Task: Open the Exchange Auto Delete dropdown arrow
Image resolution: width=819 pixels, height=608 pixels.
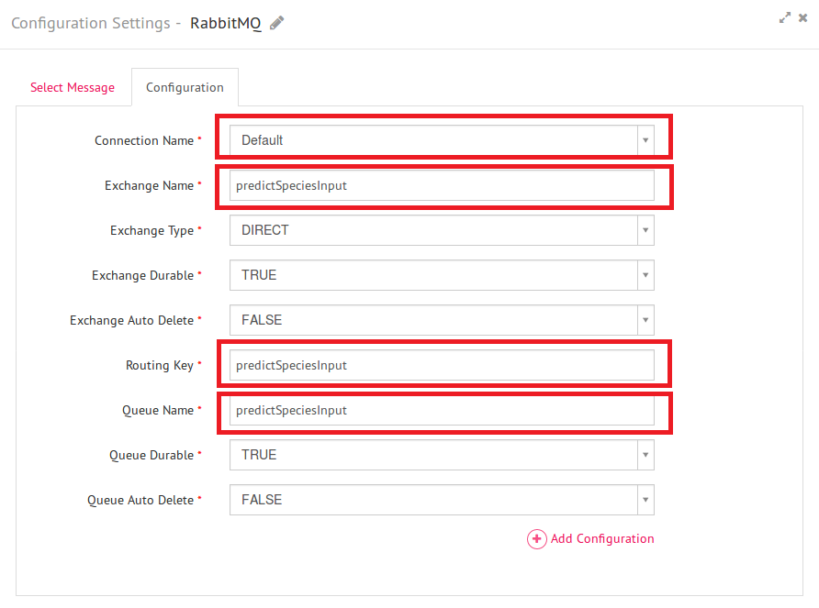Action: pyautogui.click(x=645, y=320)
